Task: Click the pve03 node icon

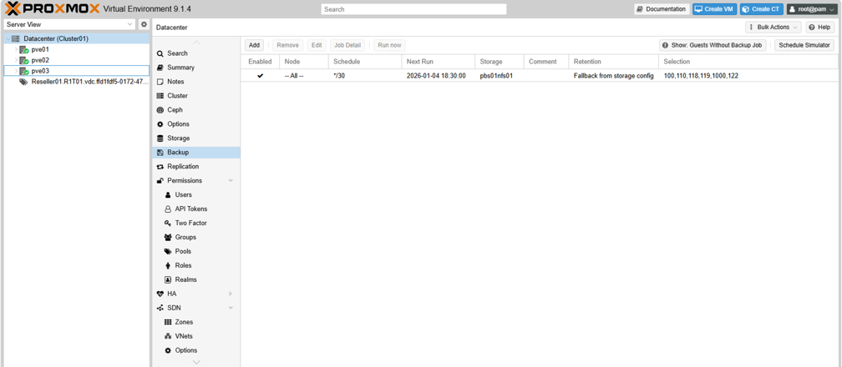Action: [24, 71]
